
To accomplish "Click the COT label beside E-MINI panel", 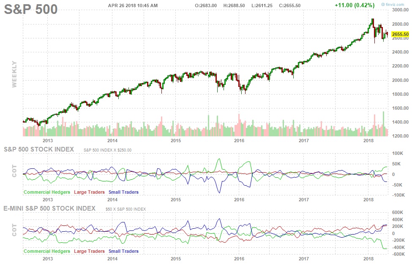I will (14, 230).
